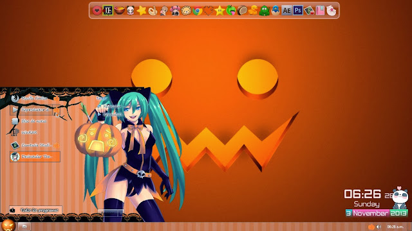The height and width of the screenshot is (231, 412).
Task: Open the panda face dock icon
Action: click(130, 10)
